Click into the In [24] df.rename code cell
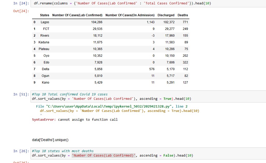 click(148, 3)
